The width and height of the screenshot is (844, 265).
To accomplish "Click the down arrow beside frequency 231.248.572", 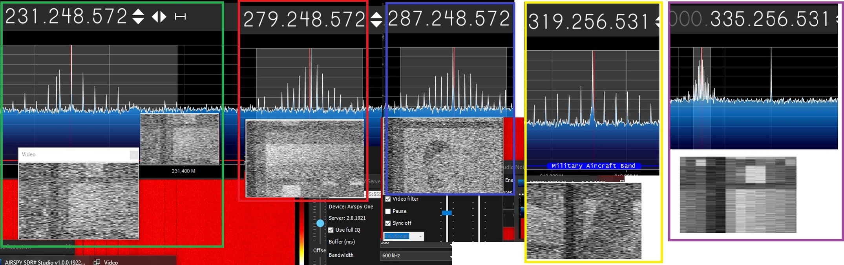I will 138,21.
